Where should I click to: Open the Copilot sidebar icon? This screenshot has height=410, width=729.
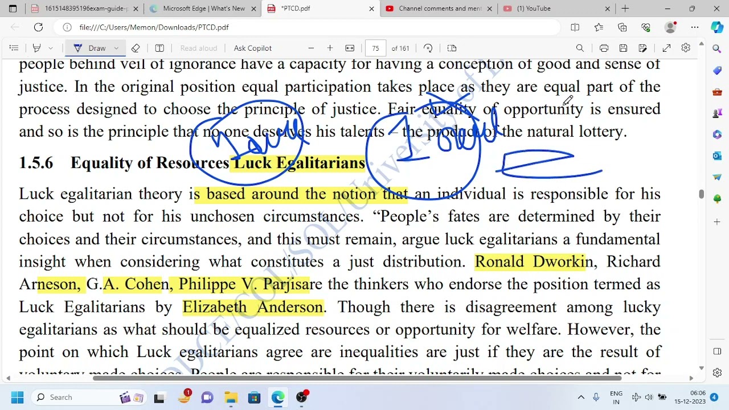click(717, 27)
